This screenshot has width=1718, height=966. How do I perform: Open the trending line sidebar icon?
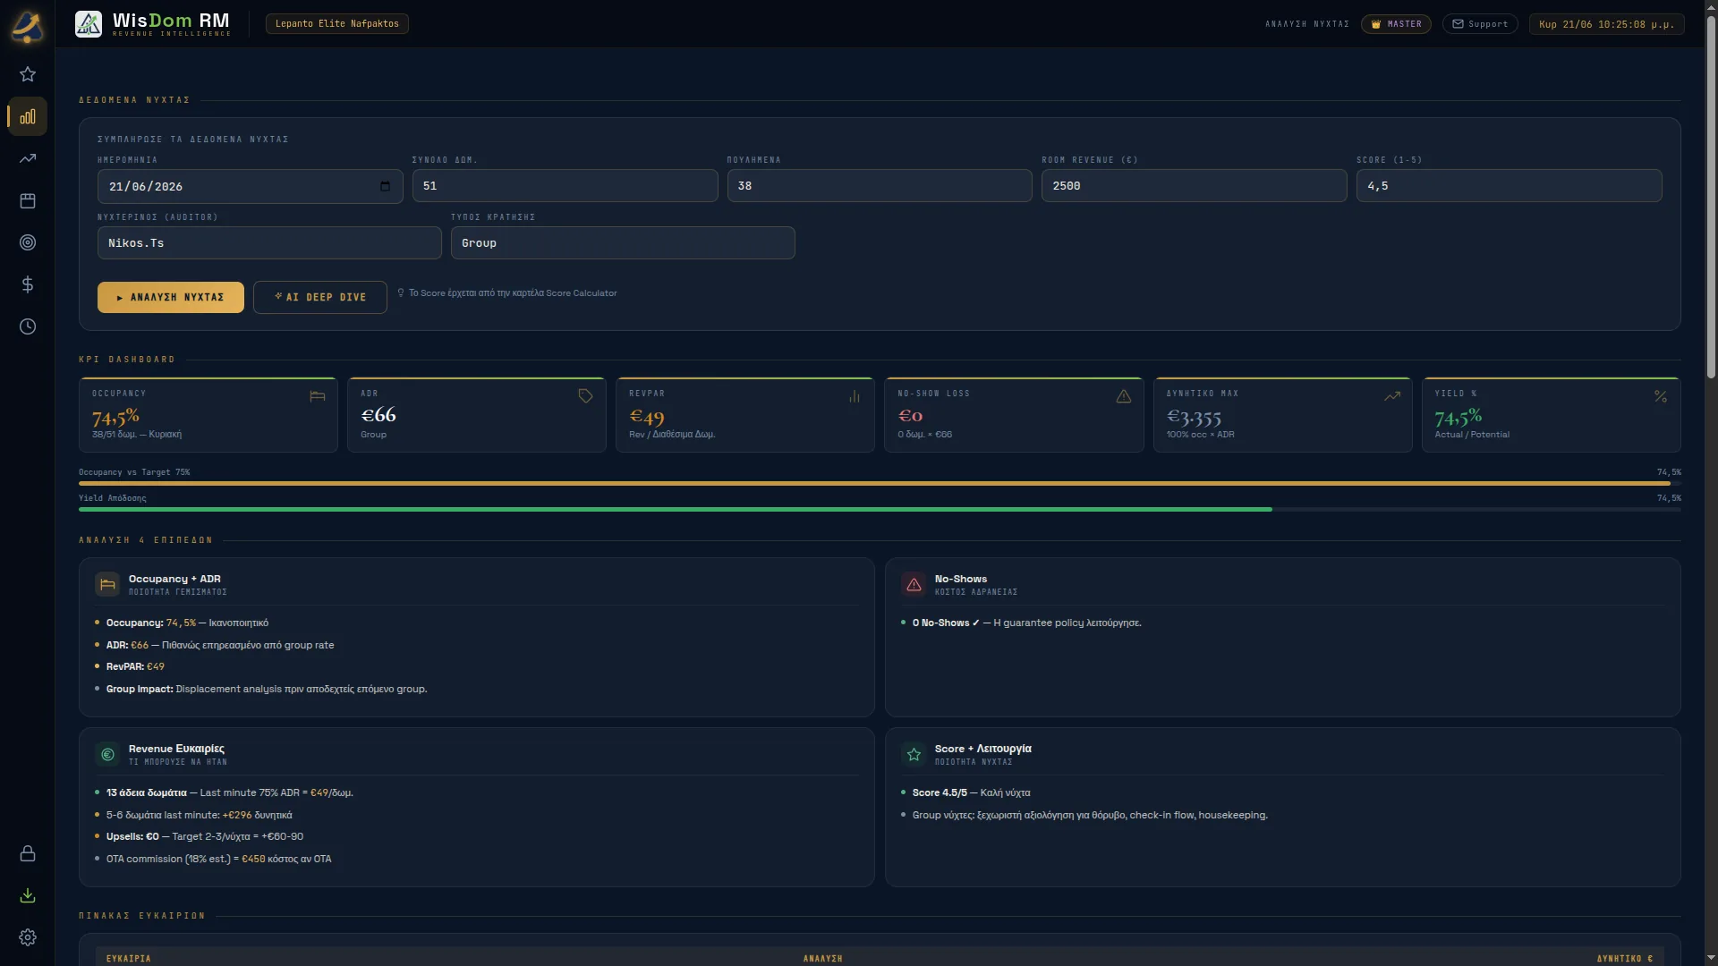[28, 158]
